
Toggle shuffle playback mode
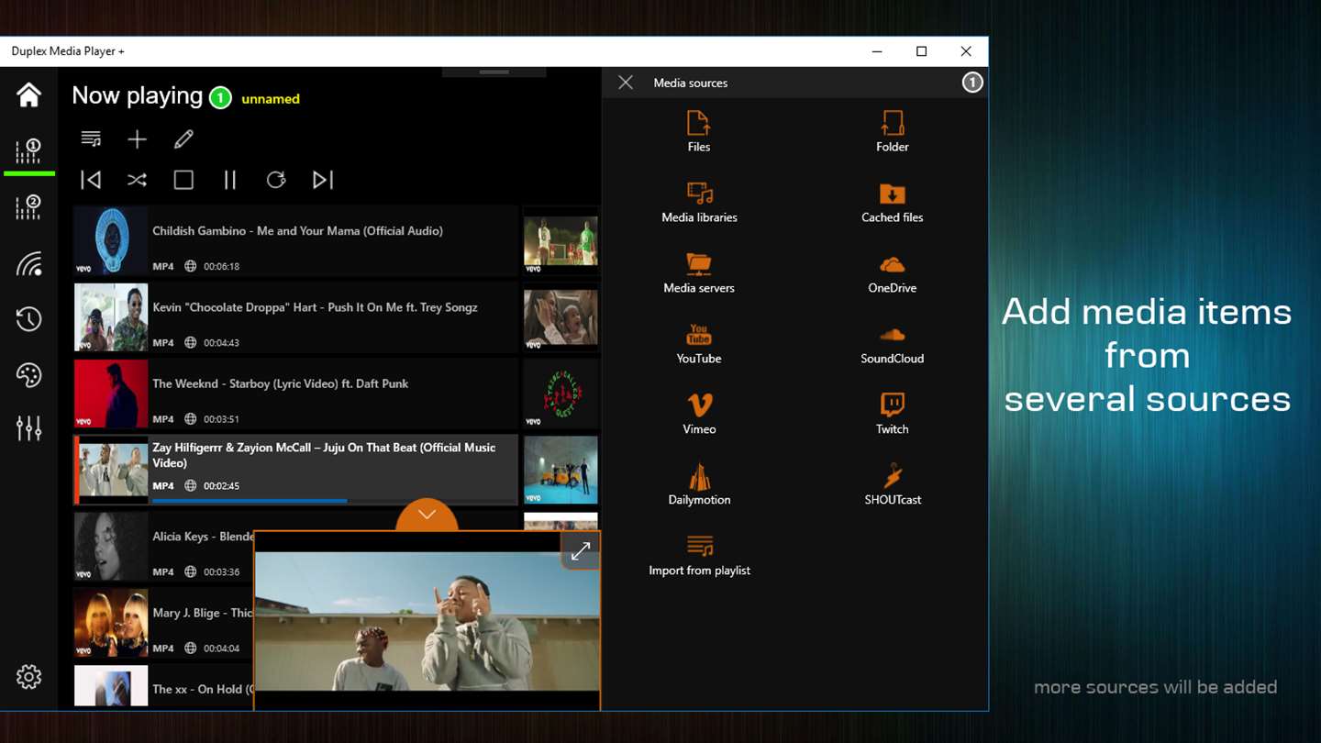137,180
